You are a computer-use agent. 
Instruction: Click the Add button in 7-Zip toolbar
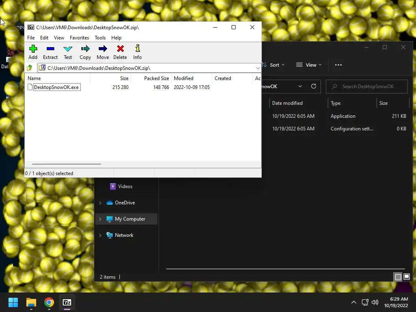tap(33, 52)
